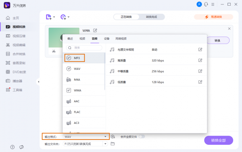Select the 低质量 128 kbps preset
This screenshot has height=152, width=242.
point(156,82)
